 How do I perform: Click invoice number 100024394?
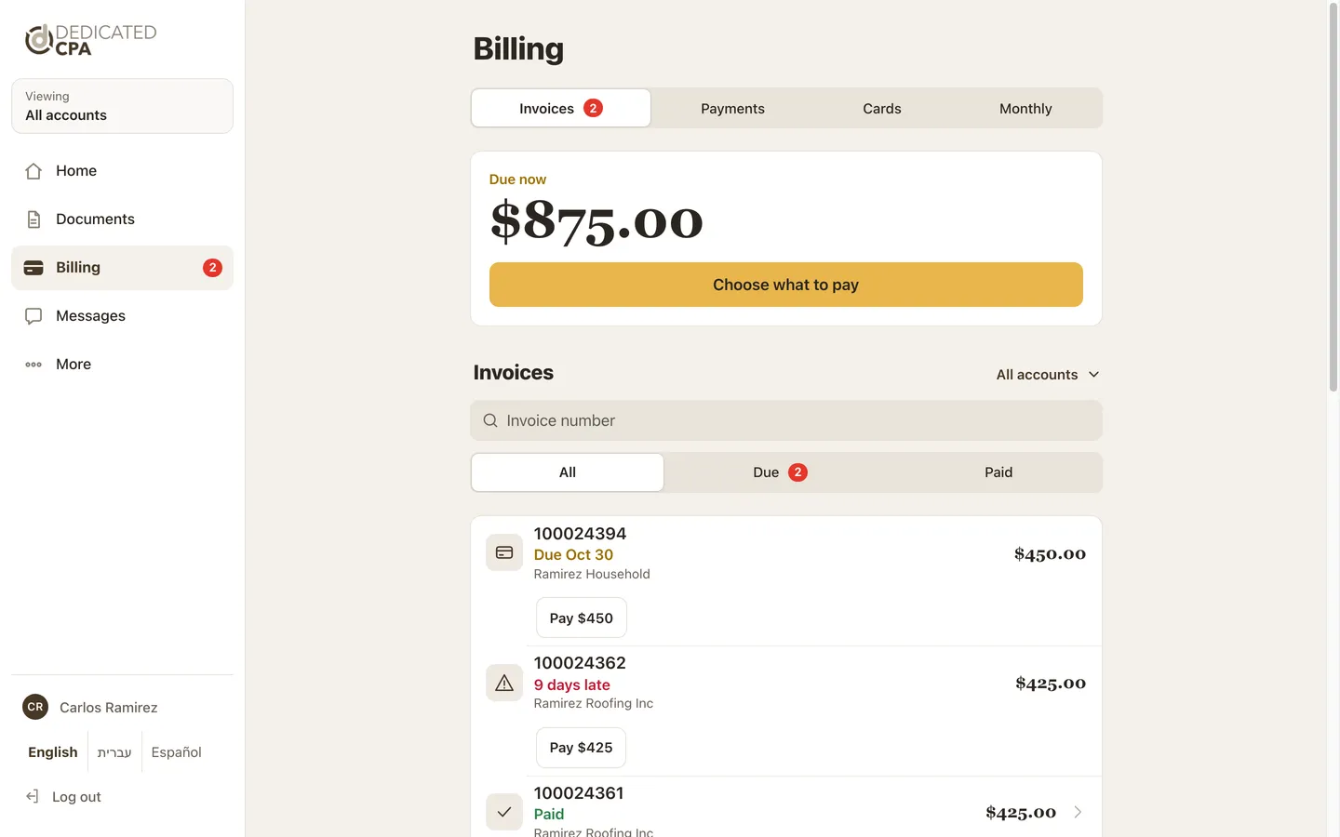coord(580,533)
